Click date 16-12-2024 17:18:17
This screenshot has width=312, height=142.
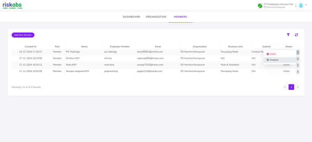[x=31, y=52]
